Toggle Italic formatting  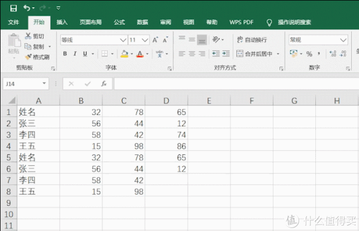pyautogui.click(x=75, y=54)
